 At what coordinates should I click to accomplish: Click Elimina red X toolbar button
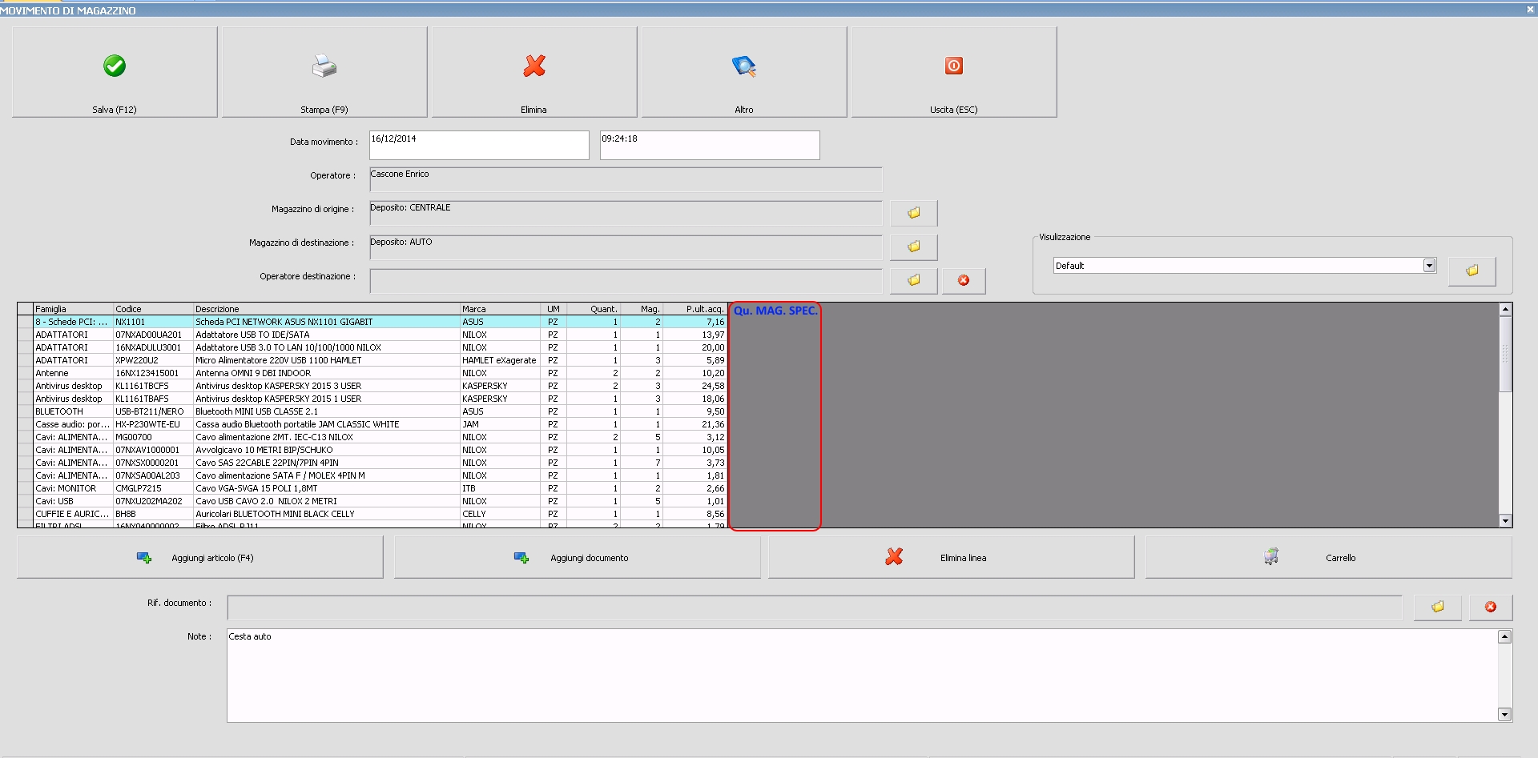tap(534, 72)
